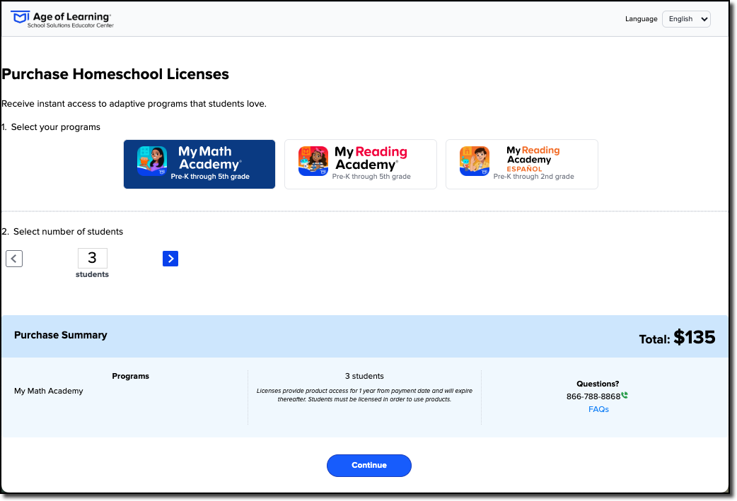Click the student count field showing 3
Viewport: 737px width, 501px height.
click(92, 258)
